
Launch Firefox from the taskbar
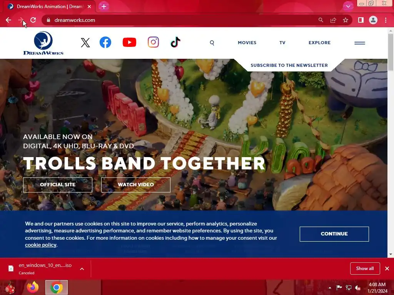[x=33, y=287]
